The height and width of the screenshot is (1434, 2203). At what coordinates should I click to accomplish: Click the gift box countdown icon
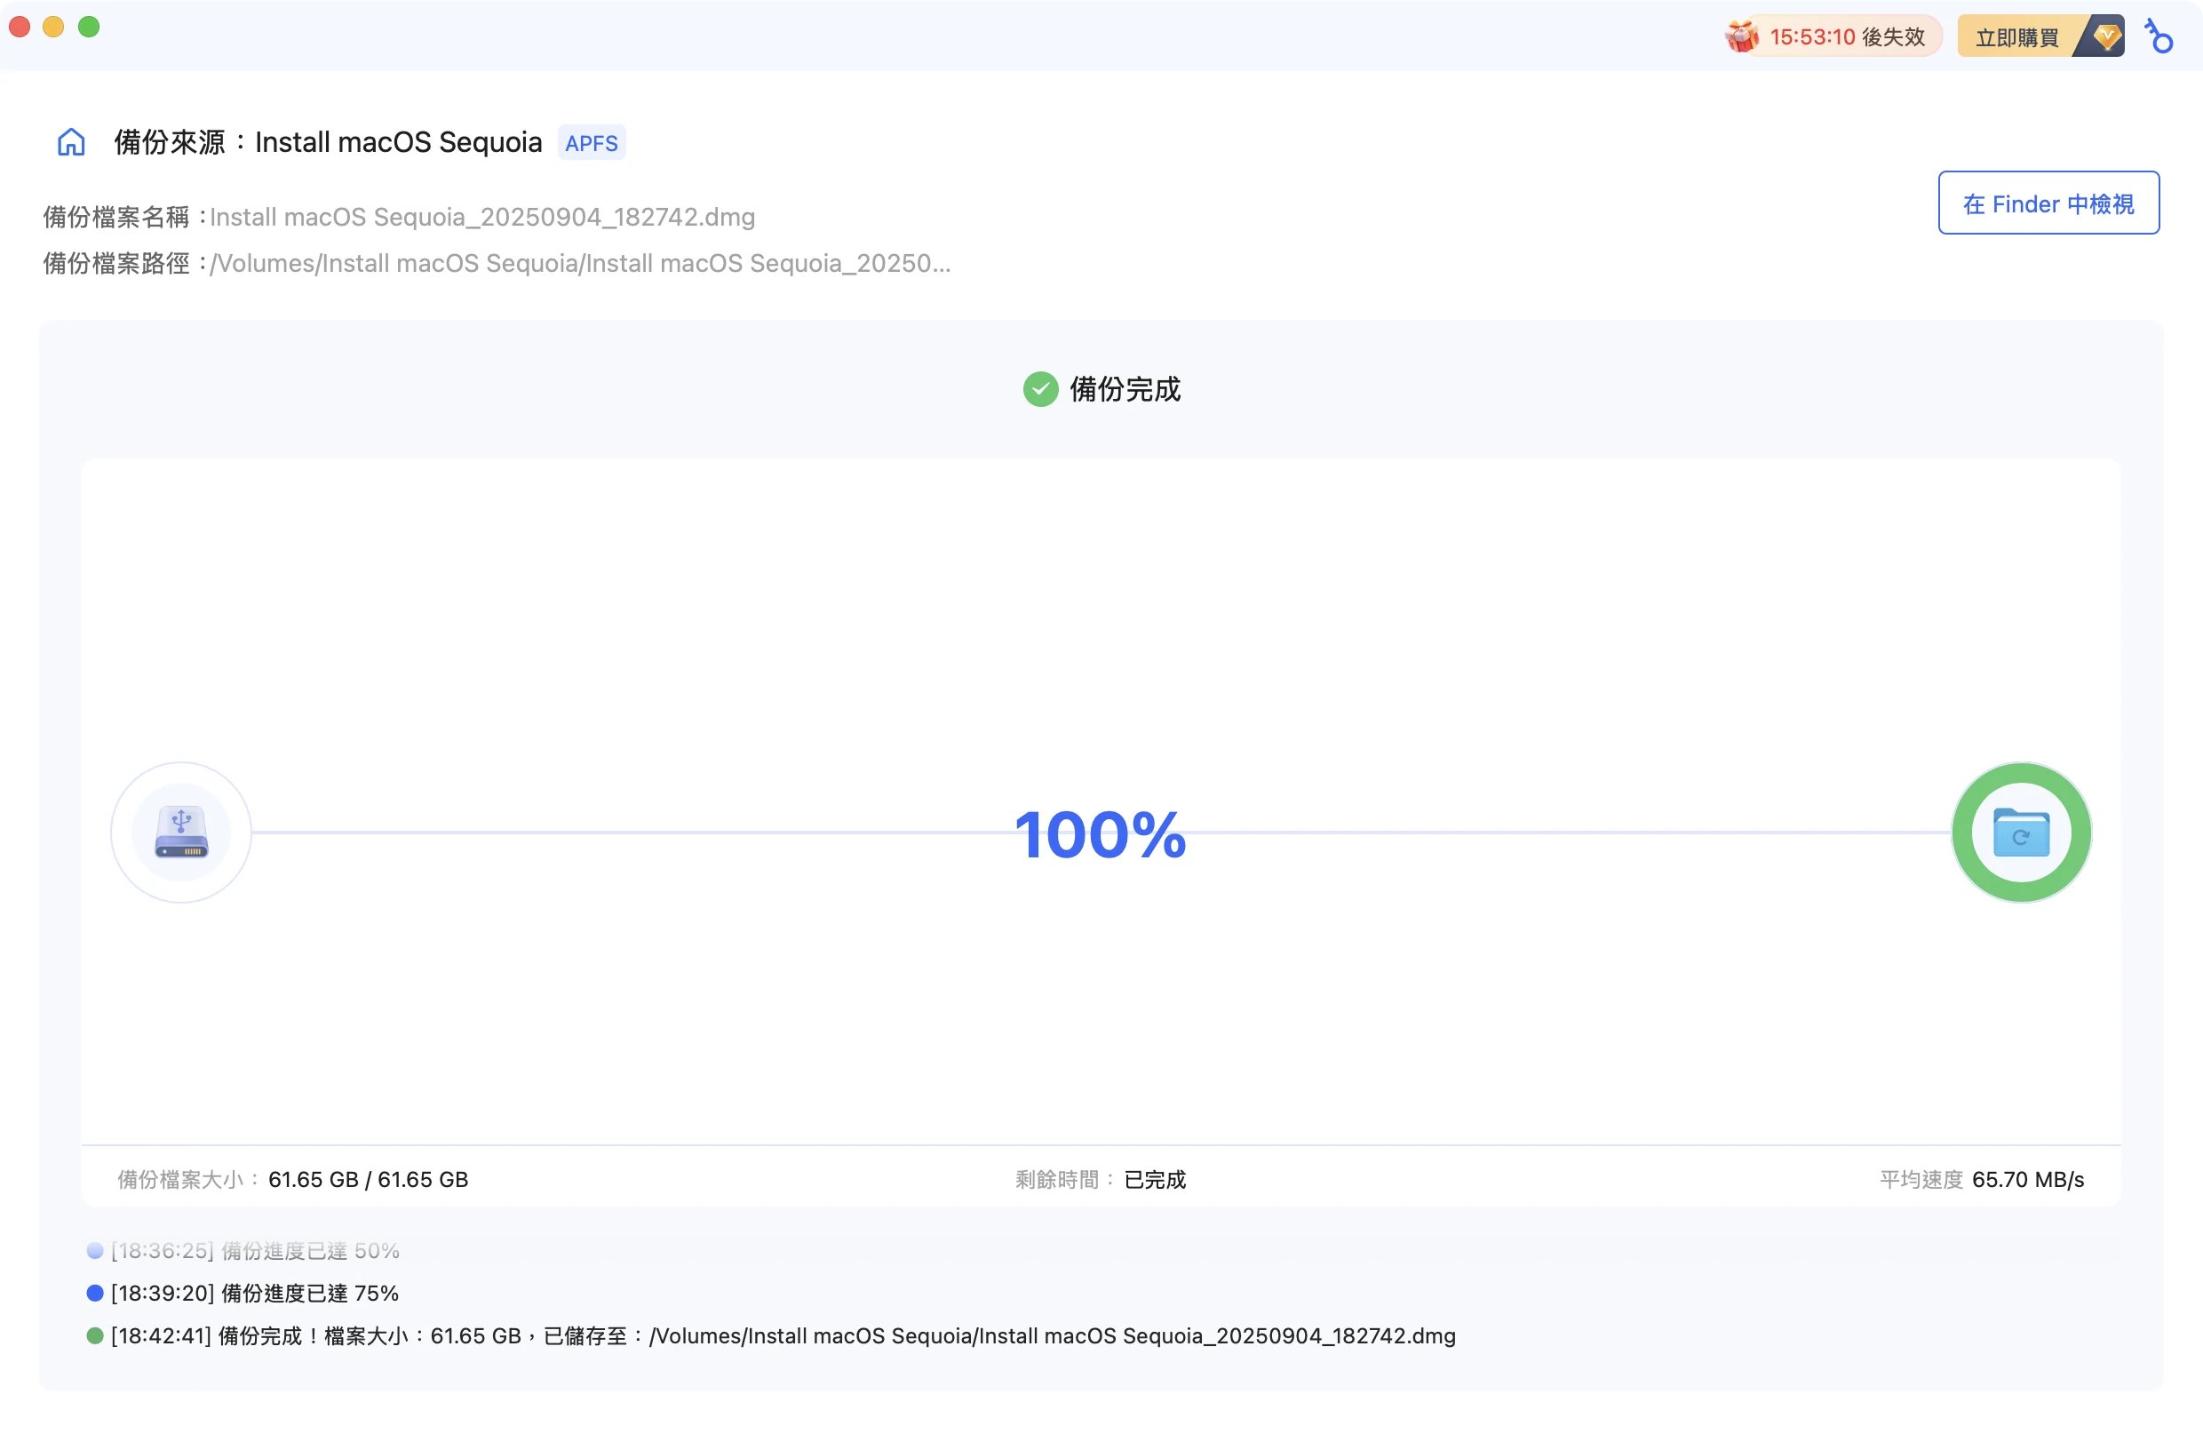click(1741, 37)
